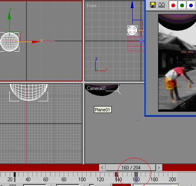
Task: Click the Clone Rendered Frame Window icon
Action: [162, 5]
